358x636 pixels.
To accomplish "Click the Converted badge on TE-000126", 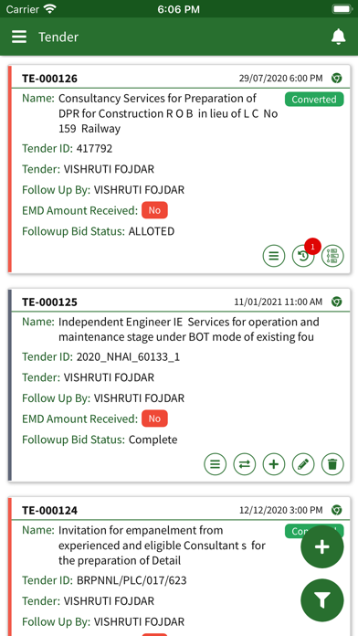I will (314, 100).
